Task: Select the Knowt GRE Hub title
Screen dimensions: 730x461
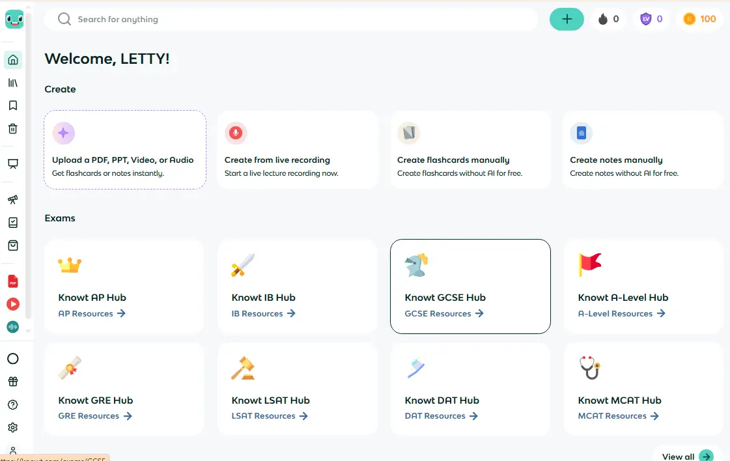Action: 96,400
